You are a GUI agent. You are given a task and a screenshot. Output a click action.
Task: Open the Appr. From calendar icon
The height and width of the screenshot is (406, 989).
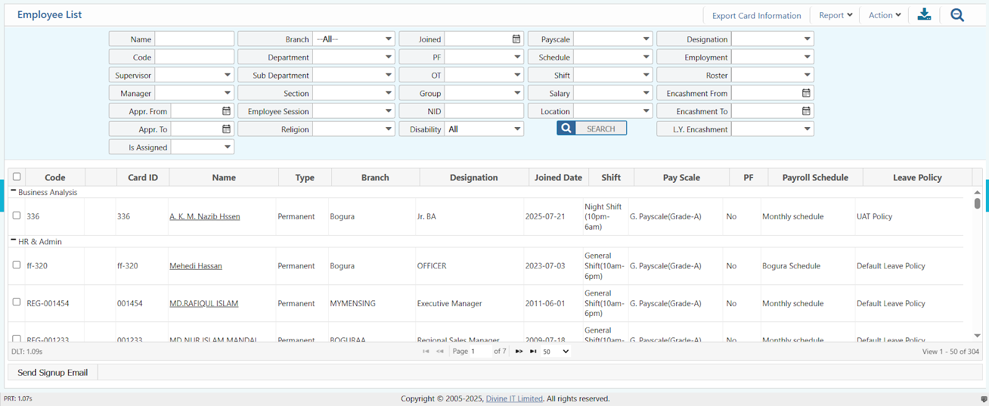[x=226, y=111]
